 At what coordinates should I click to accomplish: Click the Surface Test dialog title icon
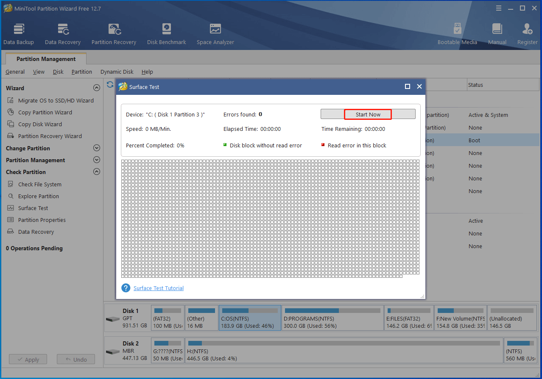[123, 86]
